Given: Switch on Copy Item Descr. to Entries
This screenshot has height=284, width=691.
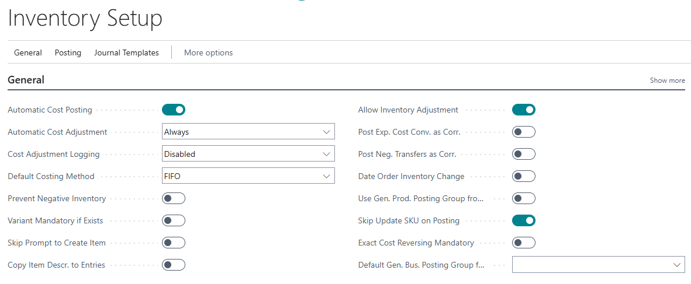Looking at the screenshot, I should 174,265.
